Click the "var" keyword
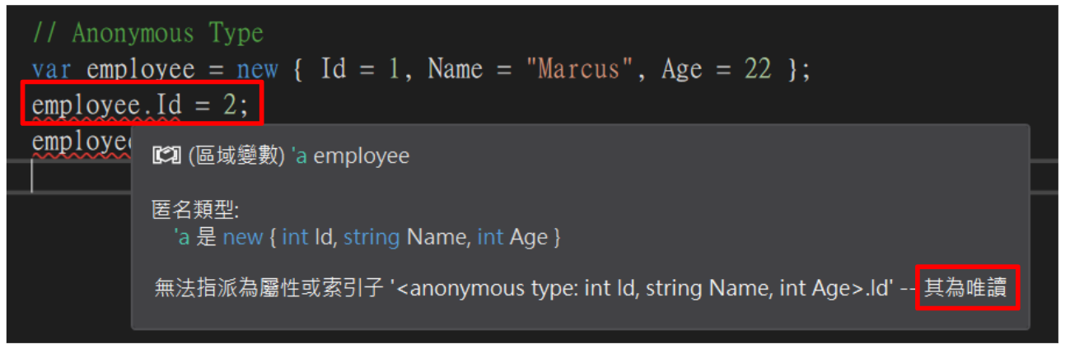 click(x=51, y=69)
